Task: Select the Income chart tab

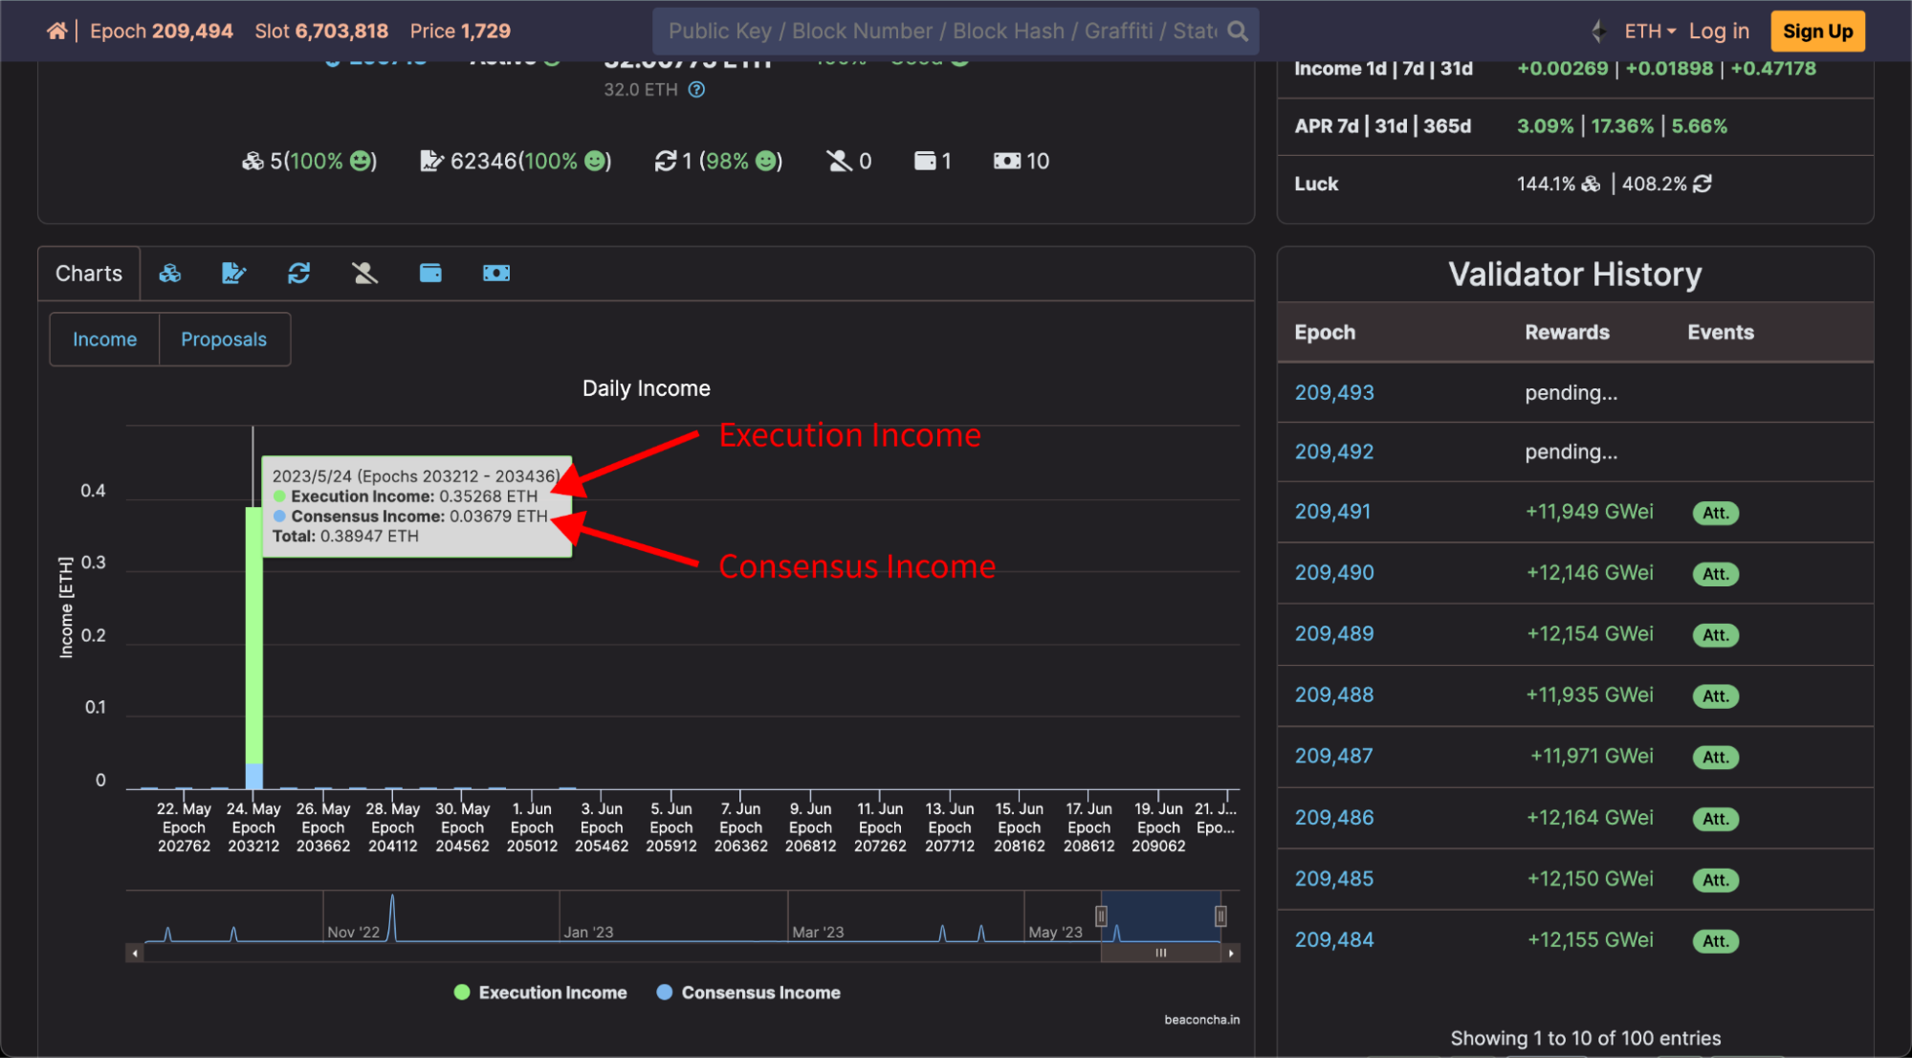Action: (104, 340)
